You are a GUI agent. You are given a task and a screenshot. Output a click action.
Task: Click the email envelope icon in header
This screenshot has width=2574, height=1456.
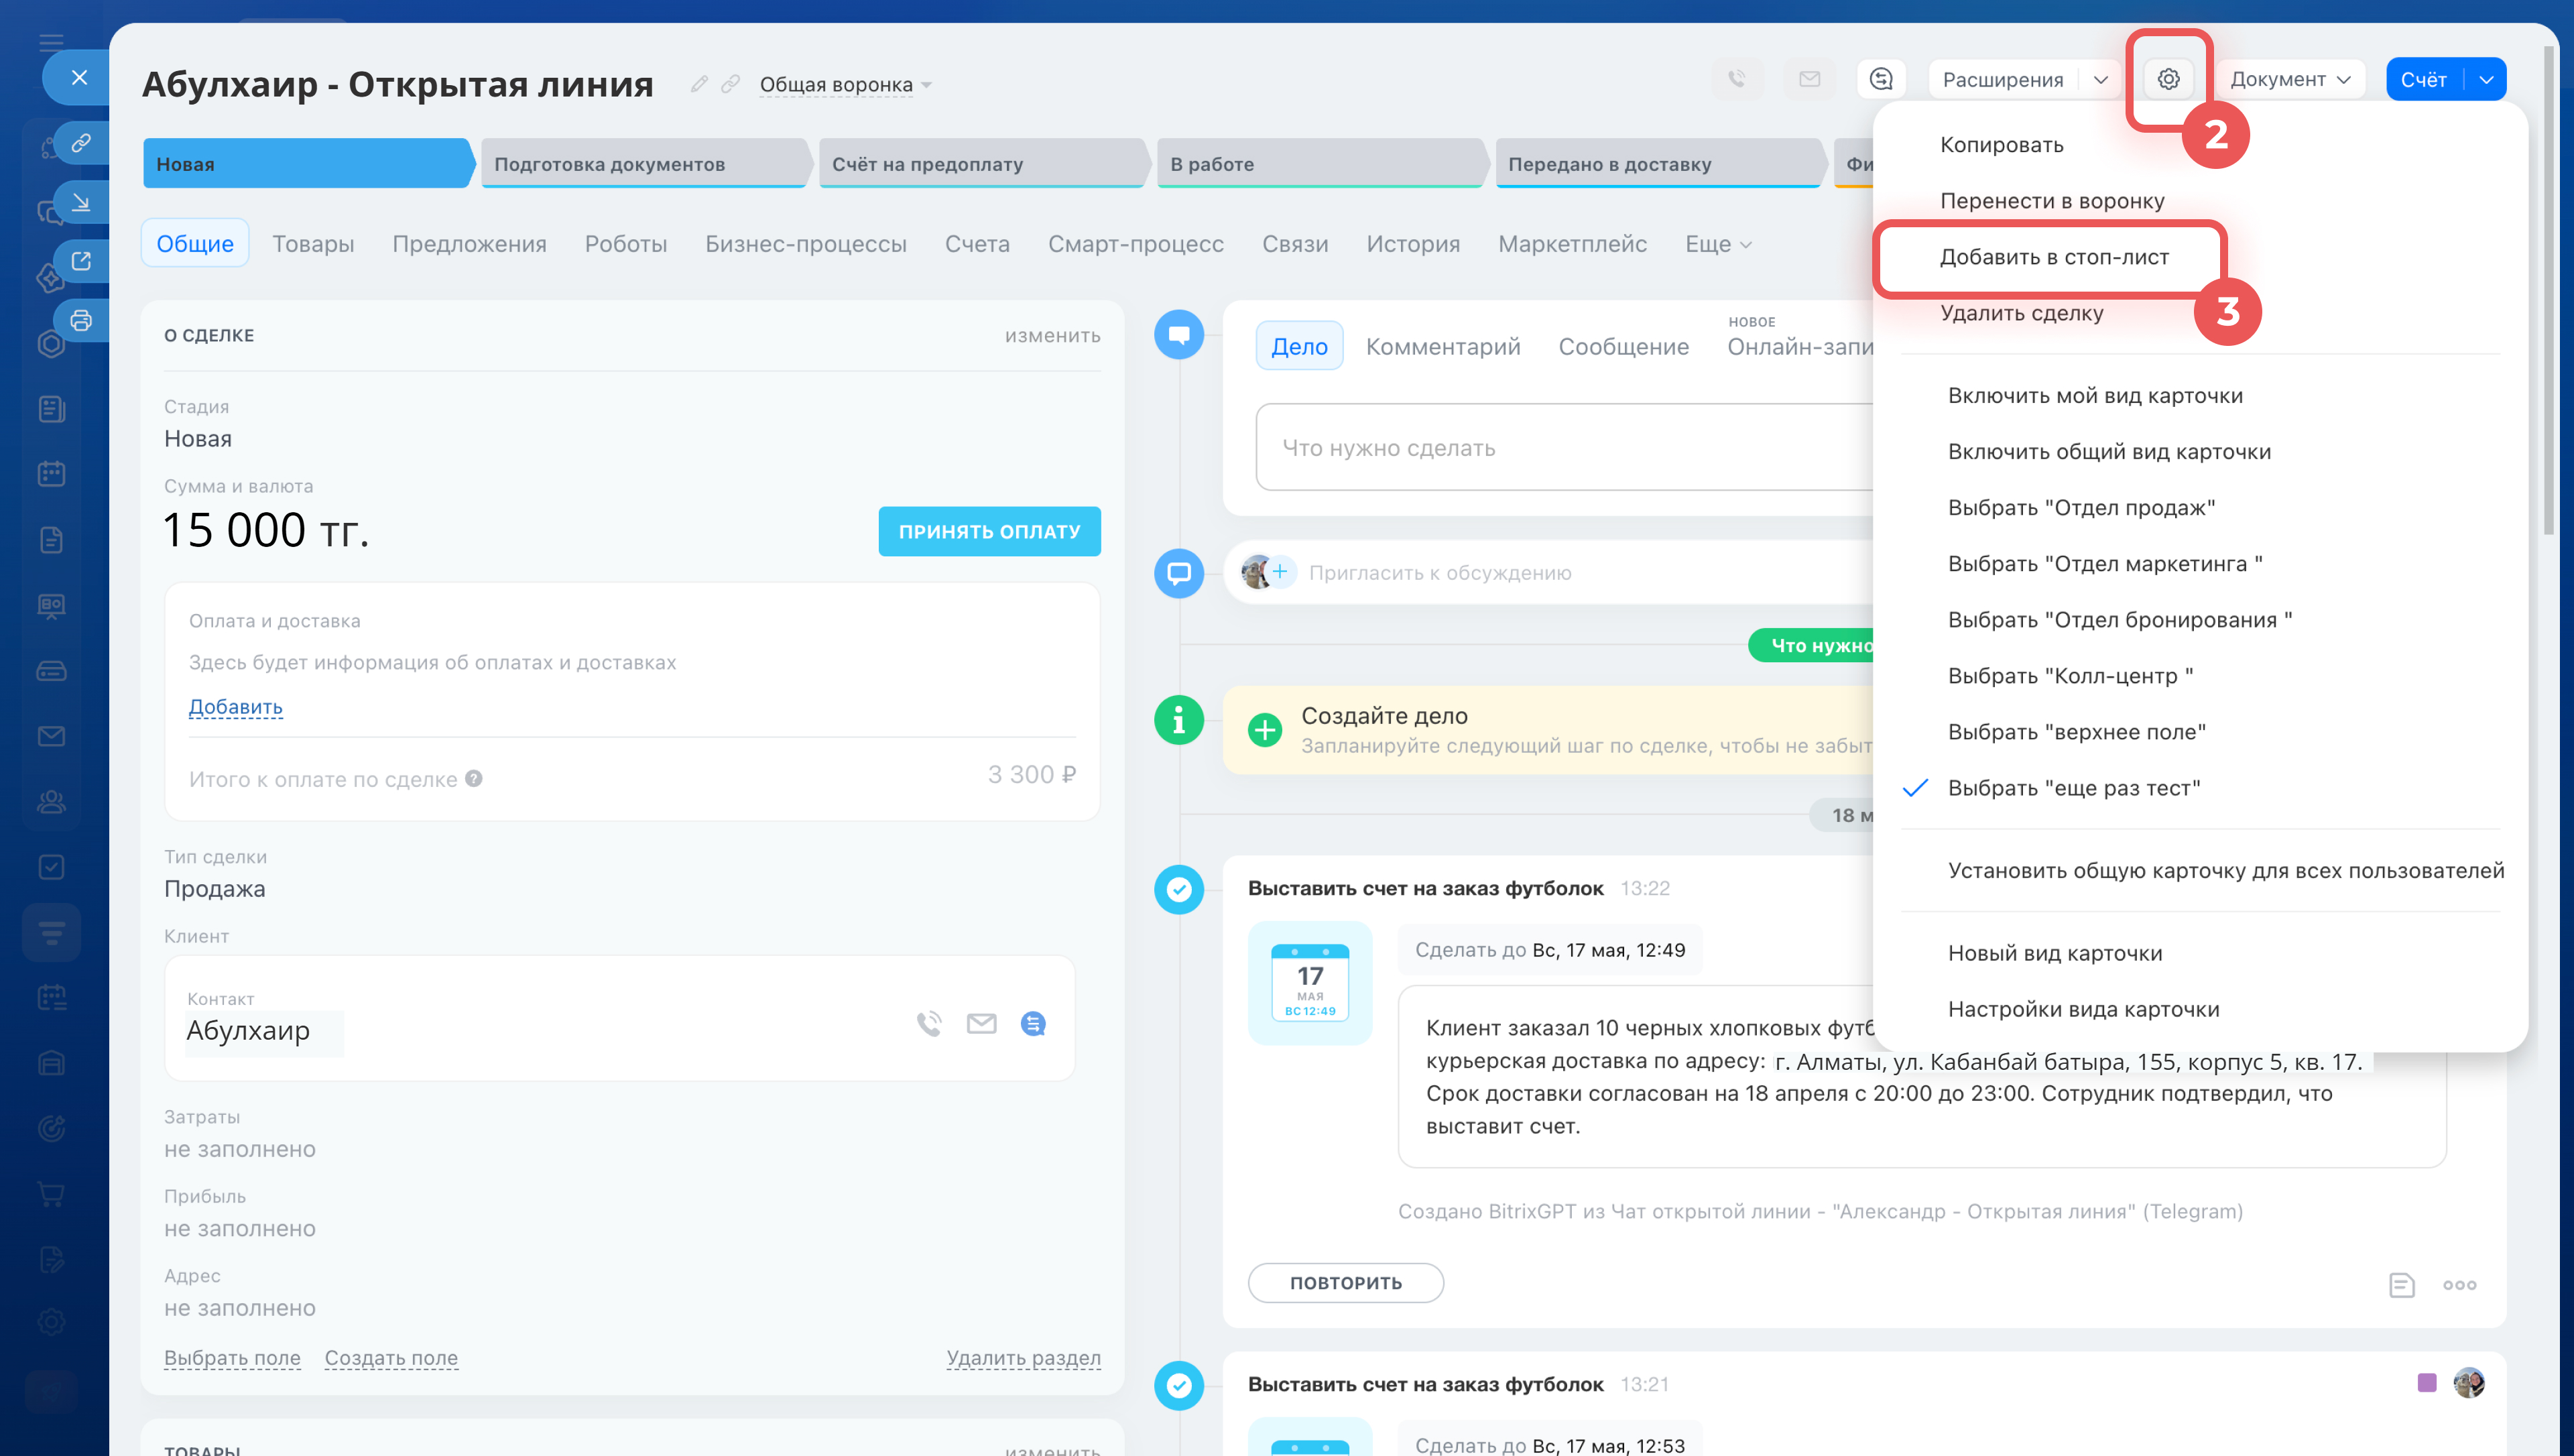point(1809,79)
